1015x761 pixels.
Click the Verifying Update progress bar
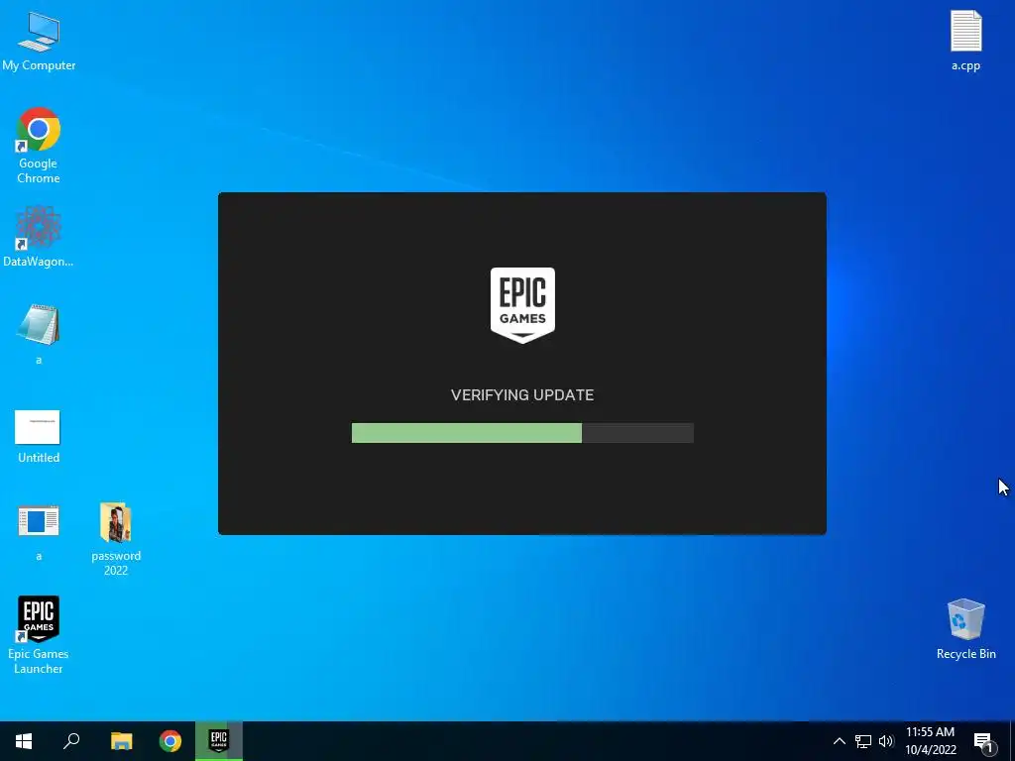point(522,433)
